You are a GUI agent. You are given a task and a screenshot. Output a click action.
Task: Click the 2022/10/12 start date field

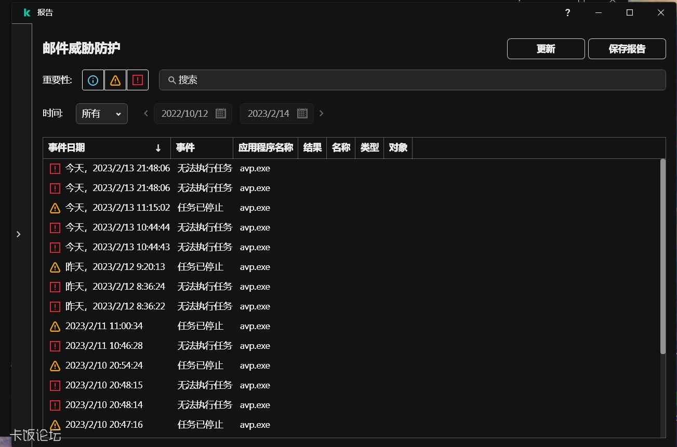[193, 113]
